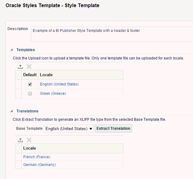Click the Default column header

point(30,75)
